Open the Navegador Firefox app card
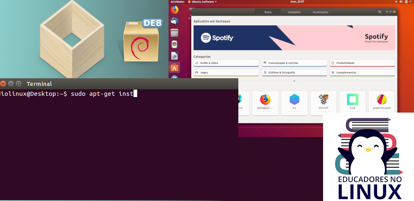Viewport: 414px width, 201px height. pyautogui.click(x=265, y=103)
